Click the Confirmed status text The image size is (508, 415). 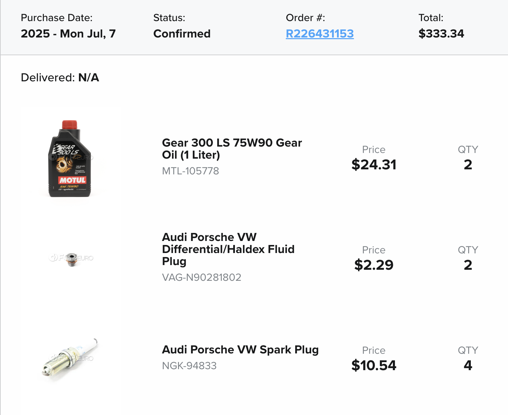182,33
